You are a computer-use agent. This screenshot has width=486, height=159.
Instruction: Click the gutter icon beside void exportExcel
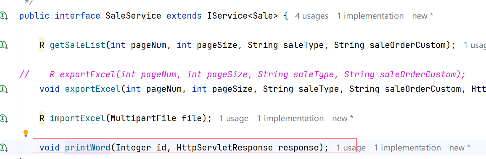click(4, 89)
